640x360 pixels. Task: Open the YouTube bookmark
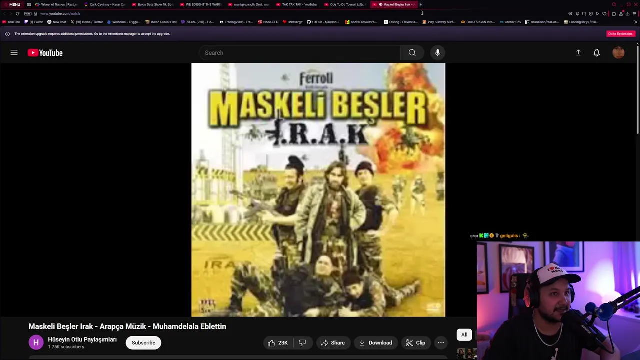(11, 22)
